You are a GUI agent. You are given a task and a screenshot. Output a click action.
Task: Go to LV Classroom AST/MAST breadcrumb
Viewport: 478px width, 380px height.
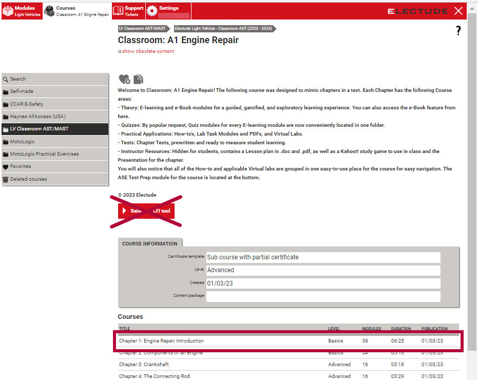pyautogui.click(x=143, y=28)
